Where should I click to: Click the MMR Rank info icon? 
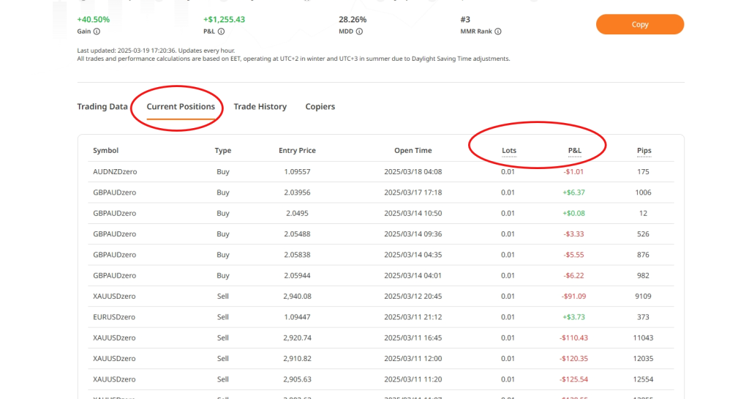point(498,31)
